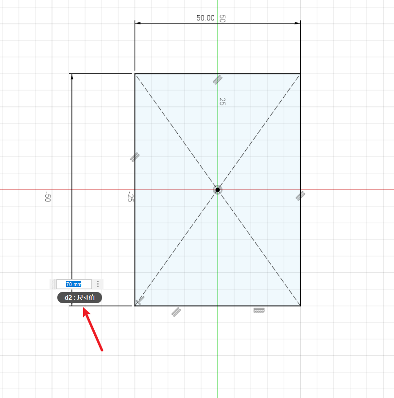Select the top-right corner point of rectangle
The width and height of the screenshot is (394, 398).
pyautogui.click(x=300, y=74)
